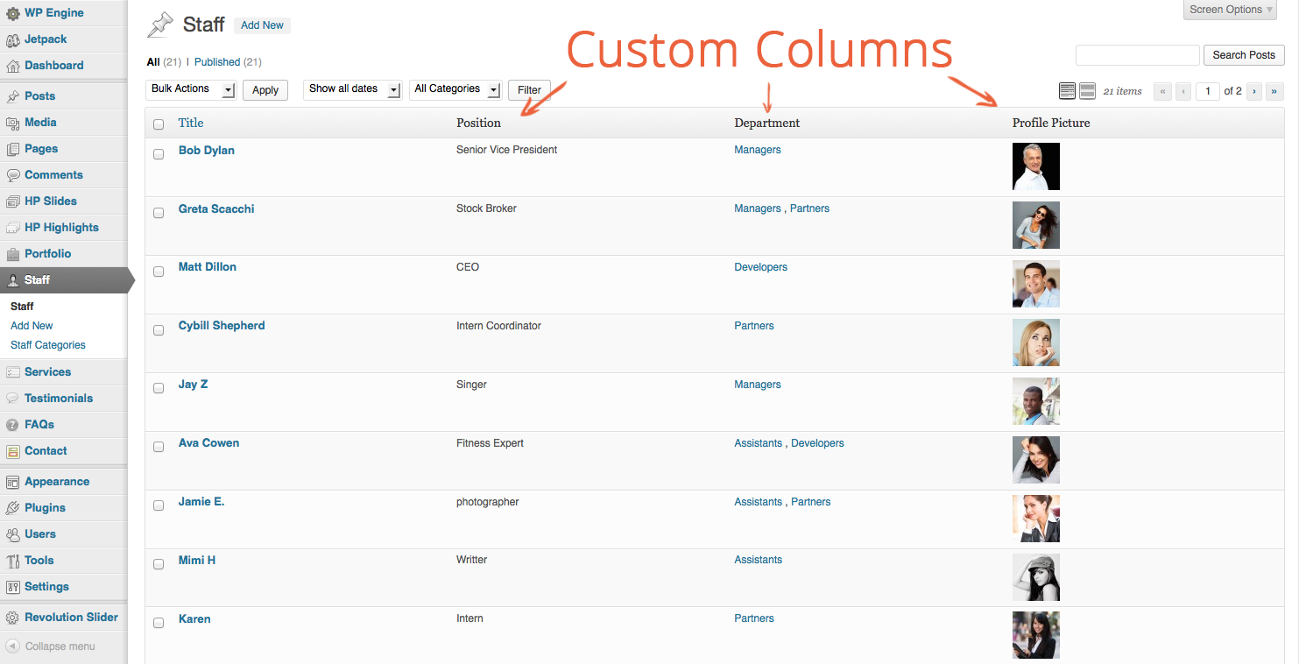Check the Karen row checkbox
This screenshot has width=1299, height=664.
(x=159, y=623)
